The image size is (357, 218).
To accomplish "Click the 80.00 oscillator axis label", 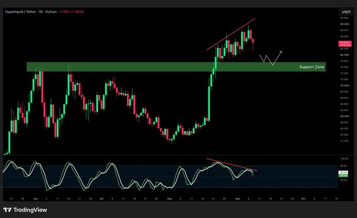I will [x=344, y=166].
